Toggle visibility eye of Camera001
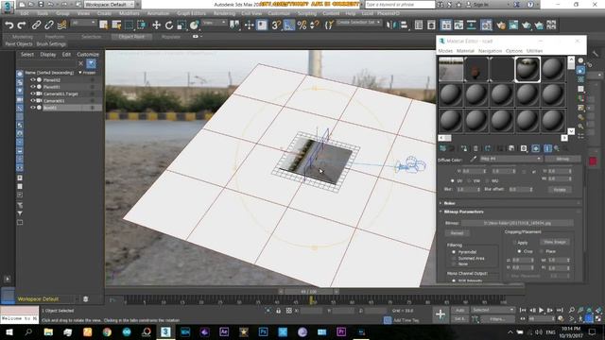 [x=33, y=101]
